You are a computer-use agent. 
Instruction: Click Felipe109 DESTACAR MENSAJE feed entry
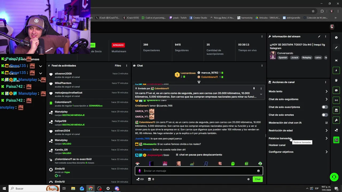89,123
